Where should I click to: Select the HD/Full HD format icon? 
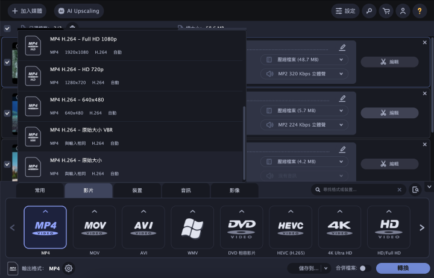tap(389, 227)
